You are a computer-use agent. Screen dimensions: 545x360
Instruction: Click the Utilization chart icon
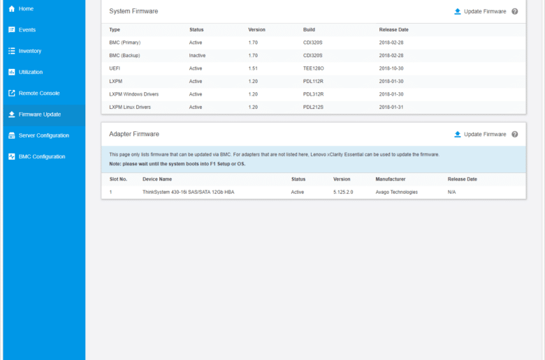tap(11, 72)
